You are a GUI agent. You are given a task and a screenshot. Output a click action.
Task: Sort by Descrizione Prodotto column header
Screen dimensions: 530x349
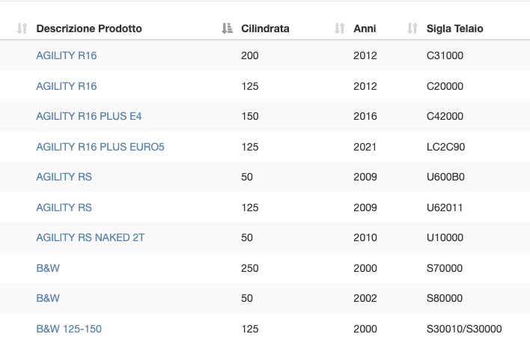[x=89, y=28]
